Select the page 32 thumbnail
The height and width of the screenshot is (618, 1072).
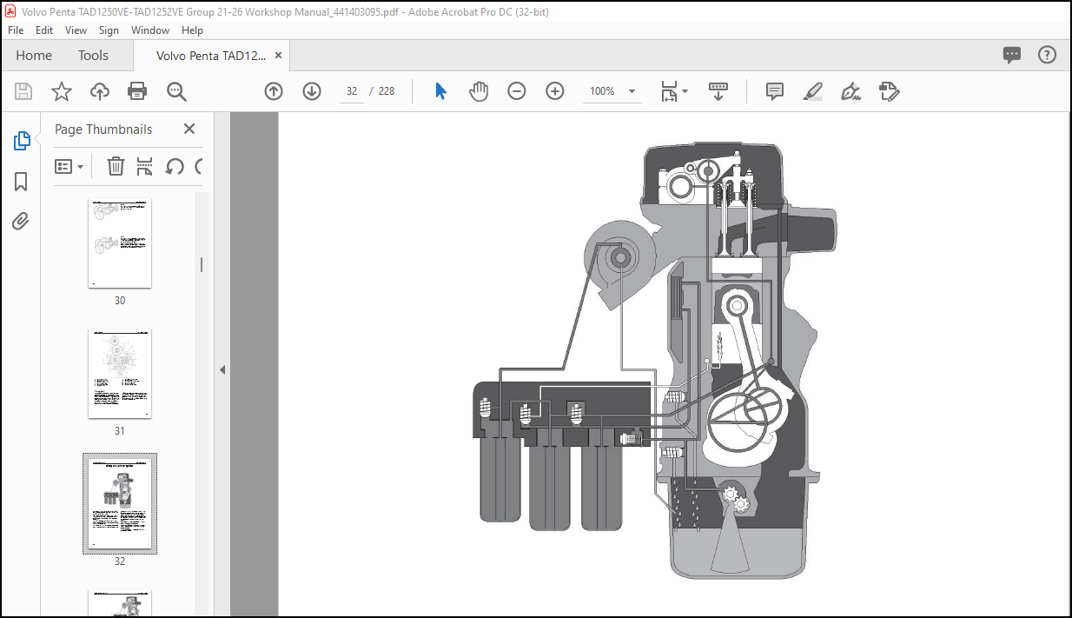(x=120, y=503)
